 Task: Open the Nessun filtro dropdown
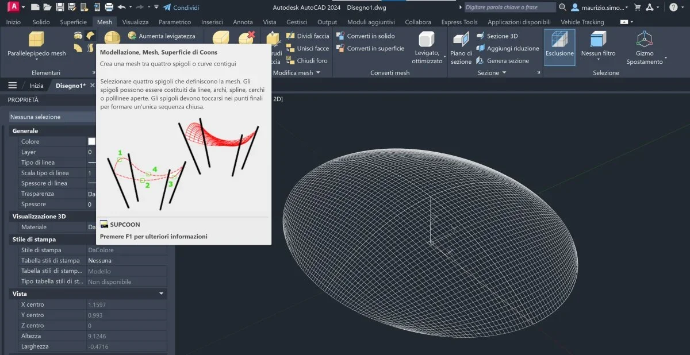coord(598,57)
